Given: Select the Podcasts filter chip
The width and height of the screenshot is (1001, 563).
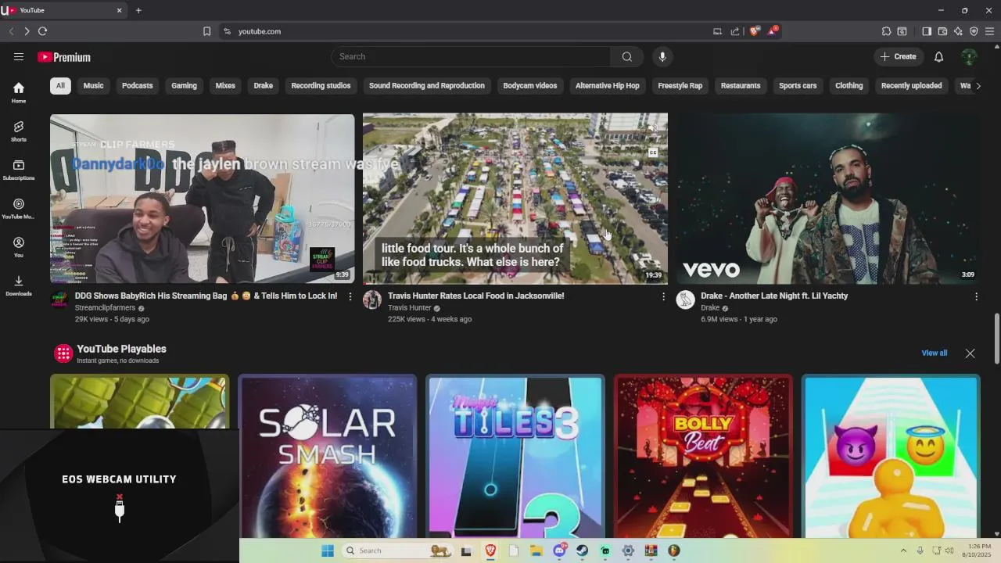Looking at the screenshot, I should click(x=137, y=85).
